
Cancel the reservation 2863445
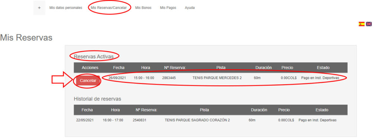coord(88,80)
